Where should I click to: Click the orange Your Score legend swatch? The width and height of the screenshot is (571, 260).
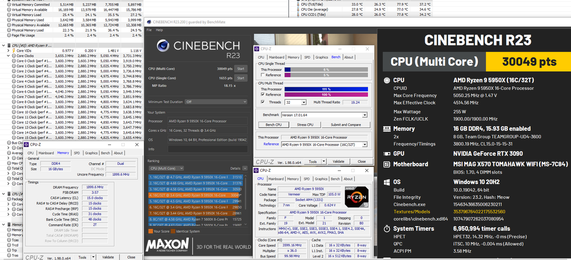pyautogui.click(x=150, y=231)
